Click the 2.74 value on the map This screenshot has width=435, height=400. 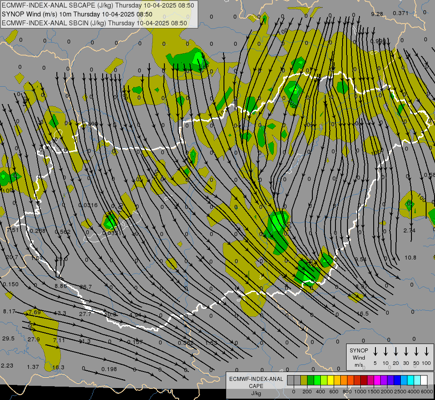click(410, 230)
